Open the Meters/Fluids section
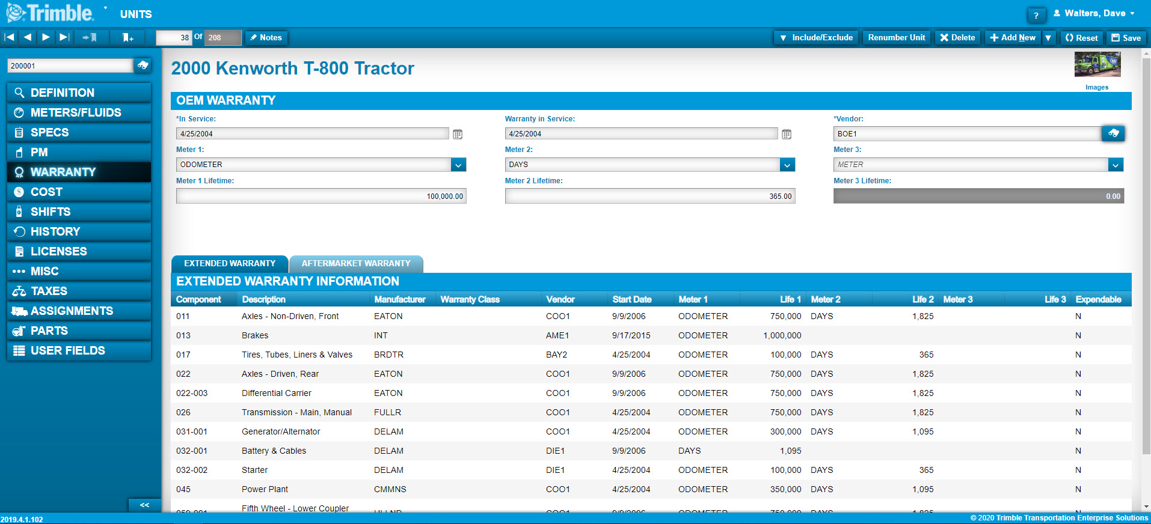 (79, 112)
